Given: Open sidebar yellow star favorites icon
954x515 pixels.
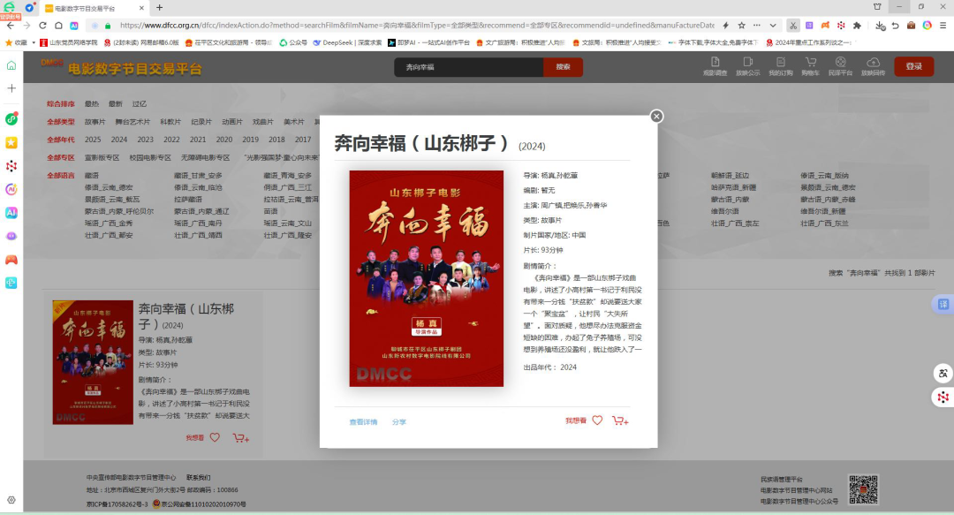Looking at the screenshot, I should (11, 142).
